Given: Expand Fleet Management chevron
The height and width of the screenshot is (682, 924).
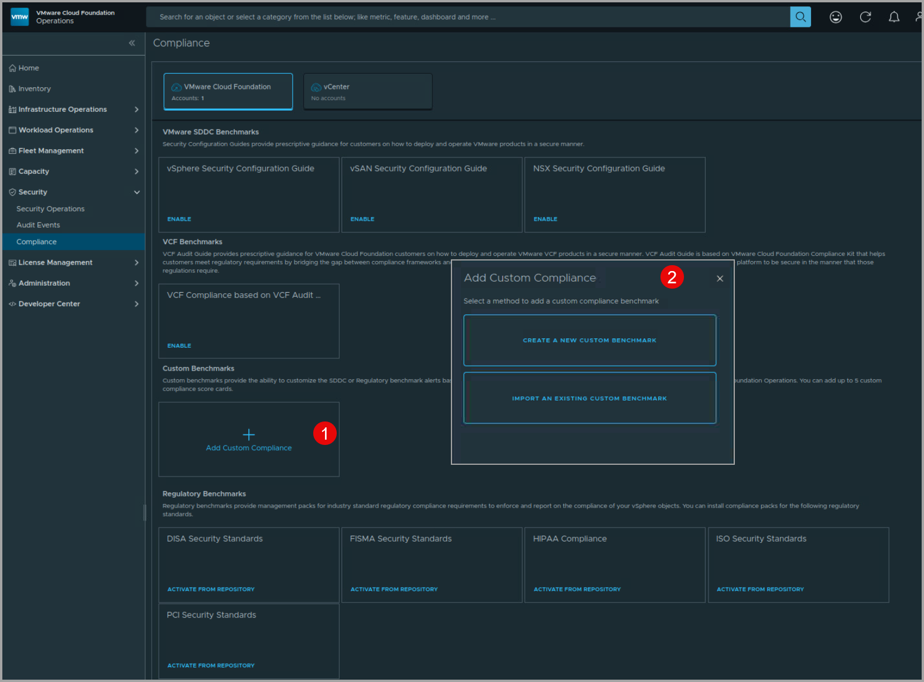Looking at the screenshot, I should pyautogui.click(x=136, y=150).
